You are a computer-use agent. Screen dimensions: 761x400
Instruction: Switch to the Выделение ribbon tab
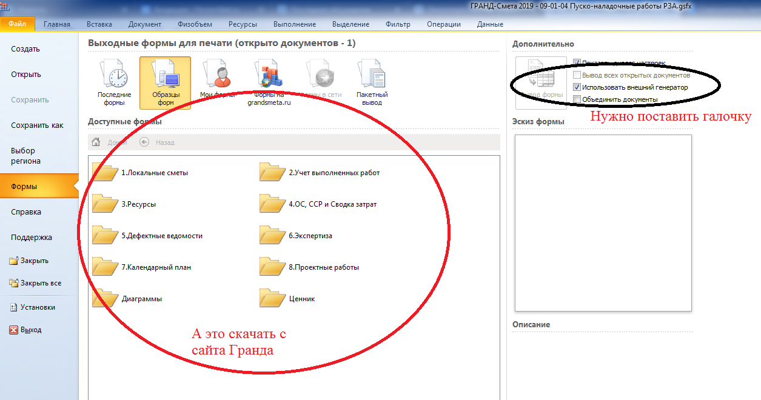click(351, 24)
